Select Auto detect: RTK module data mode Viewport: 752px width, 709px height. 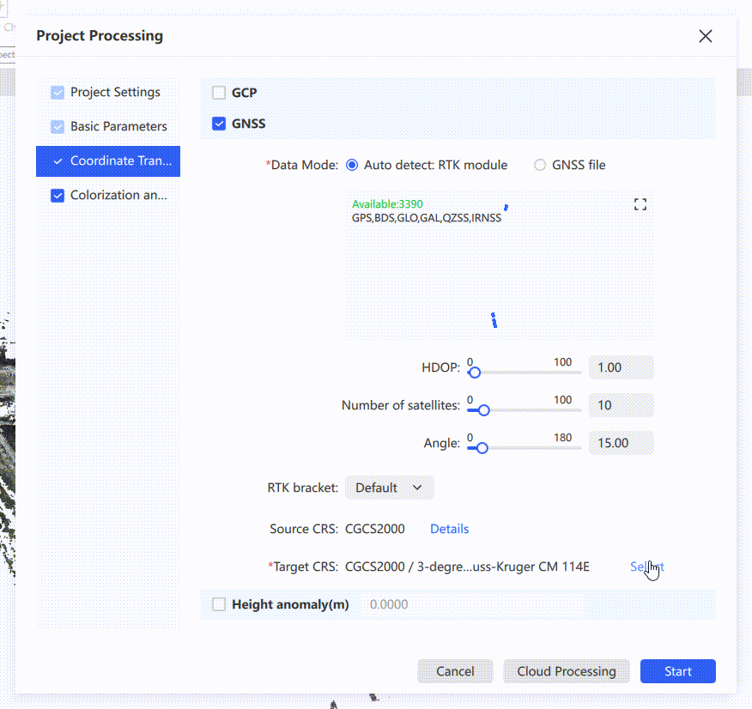coord(352,166)
